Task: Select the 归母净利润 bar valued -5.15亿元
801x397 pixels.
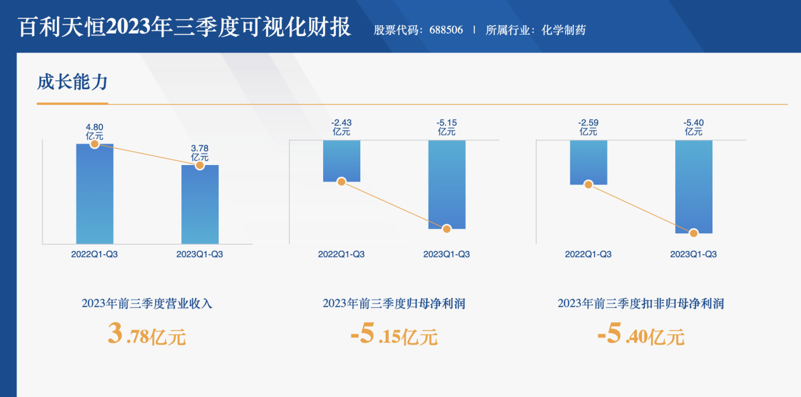Action: (447, 185)
